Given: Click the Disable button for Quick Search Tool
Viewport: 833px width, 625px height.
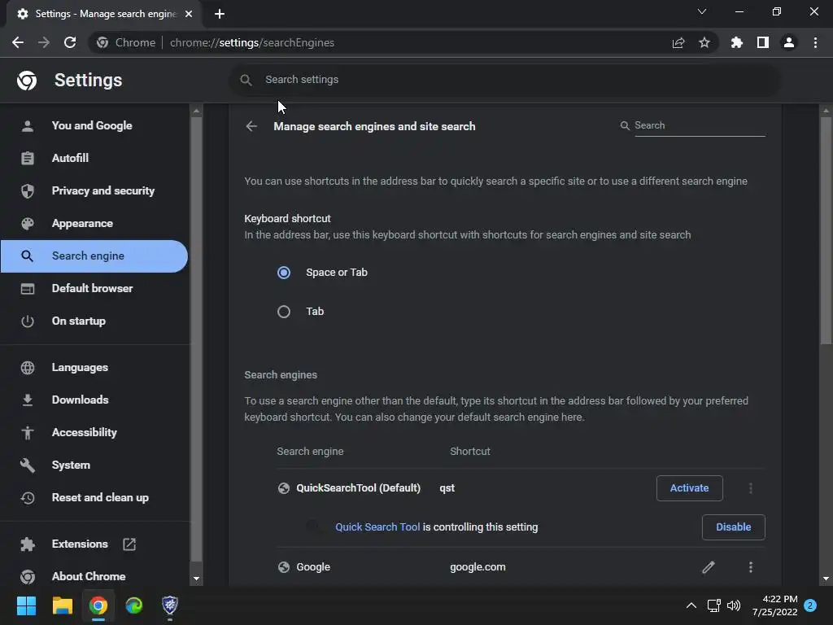Looking at the screenshot, I should [x=733, y=527].
